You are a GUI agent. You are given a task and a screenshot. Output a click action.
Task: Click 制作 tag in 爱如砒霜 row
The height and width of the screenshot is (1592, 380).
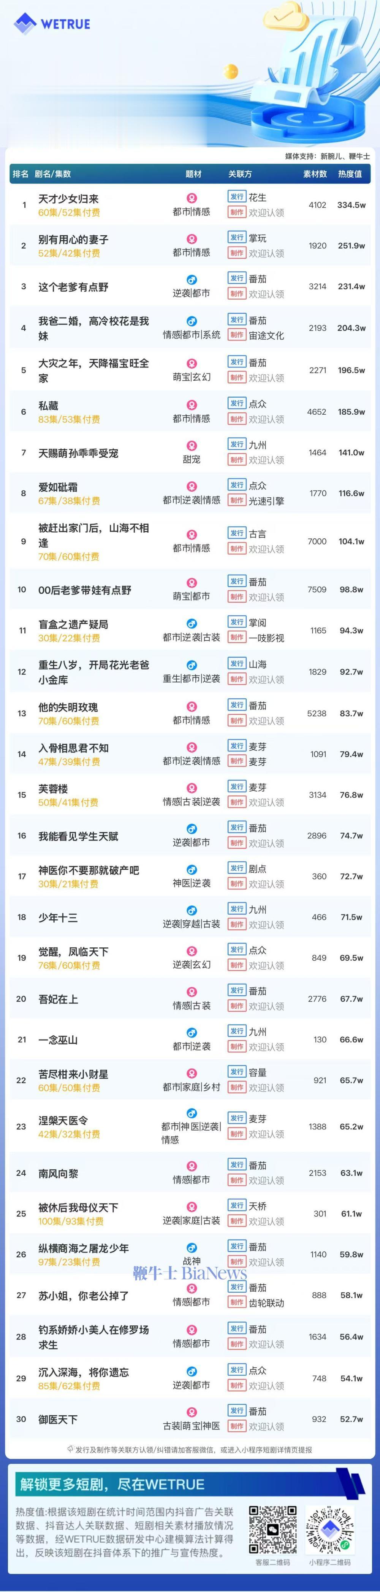click(237, 500)
